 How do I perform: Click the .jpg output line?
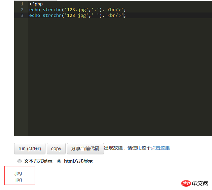coord(18,173)
